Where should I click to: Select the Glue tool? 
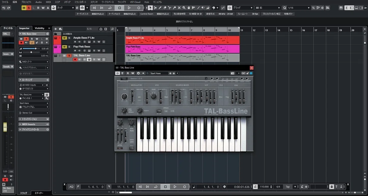point(174,8)
